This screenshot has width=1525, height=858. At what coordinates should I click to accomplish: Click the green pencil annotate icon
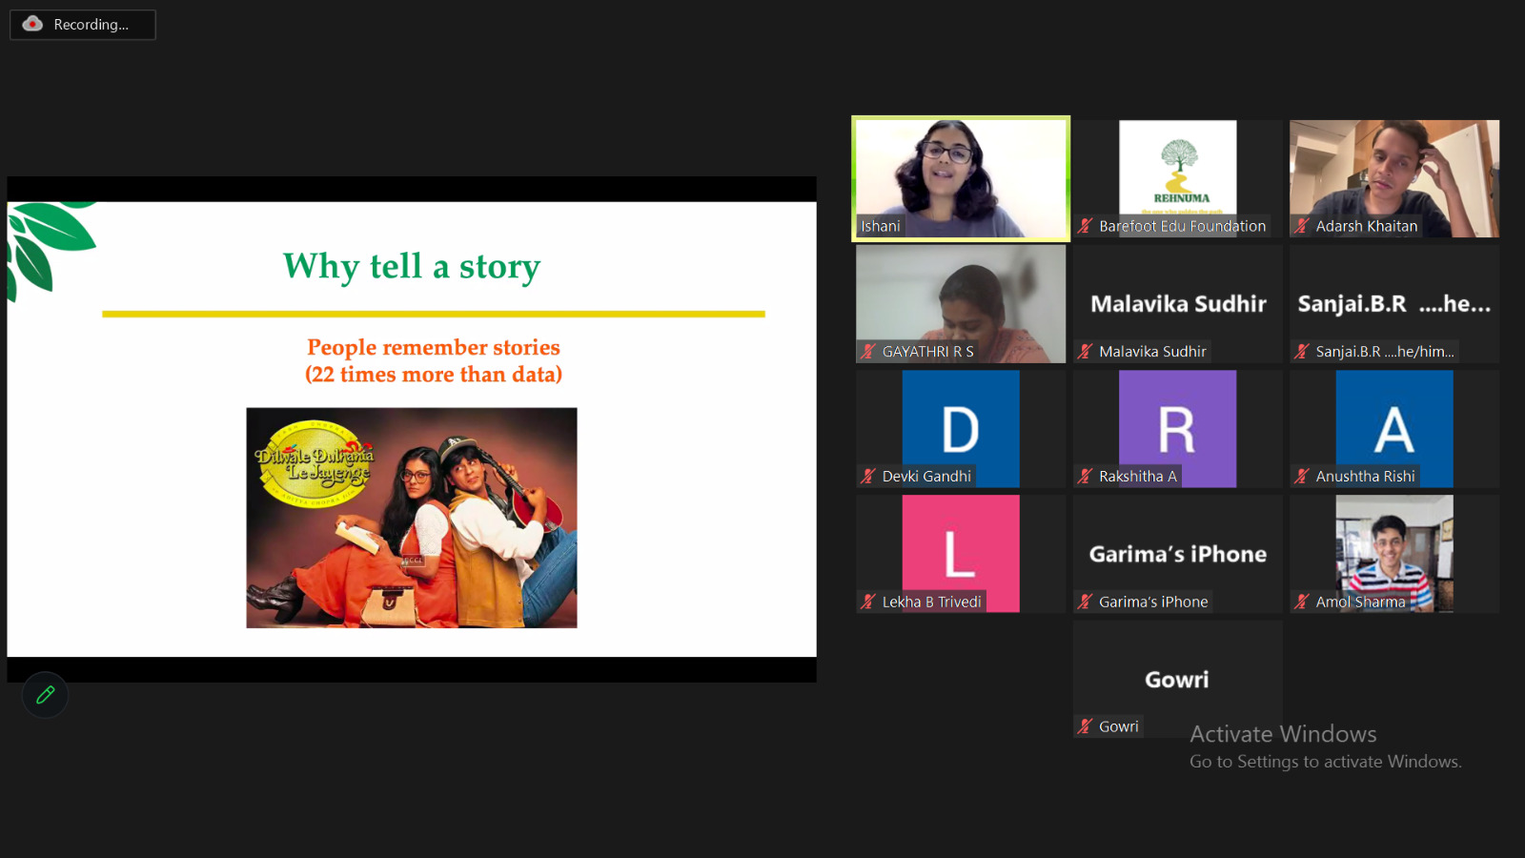(45, 695)
